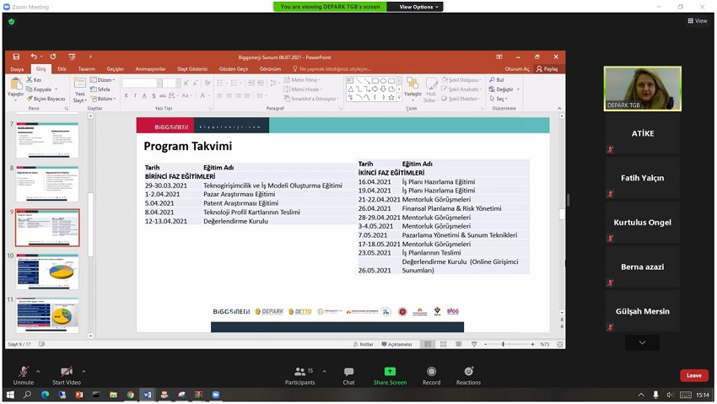Open the Dosya tab in PowerPoint
Screen dimensions: 717x404
click(17, 69)
